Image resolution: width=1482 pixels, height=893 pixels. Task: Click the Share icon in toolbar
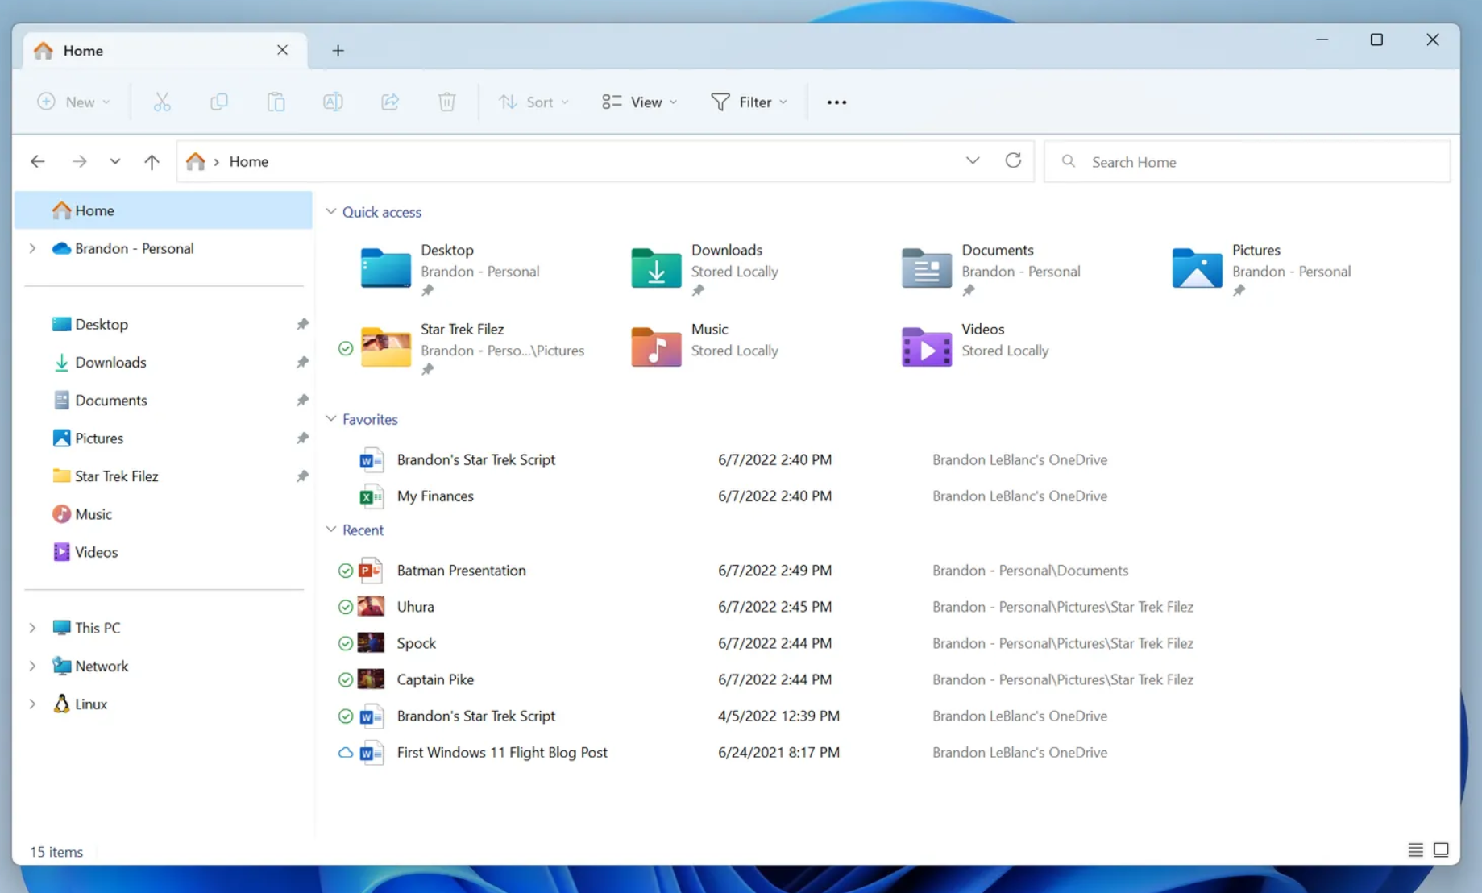click(390, 102)
